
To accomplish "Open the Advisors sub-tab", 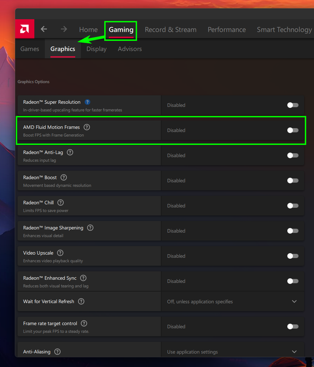I will click(130, 49).
